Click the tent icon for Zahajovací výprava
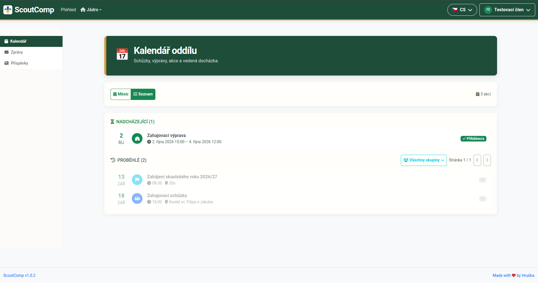Viewport: 538px width, 283px height. coord(137,138)
